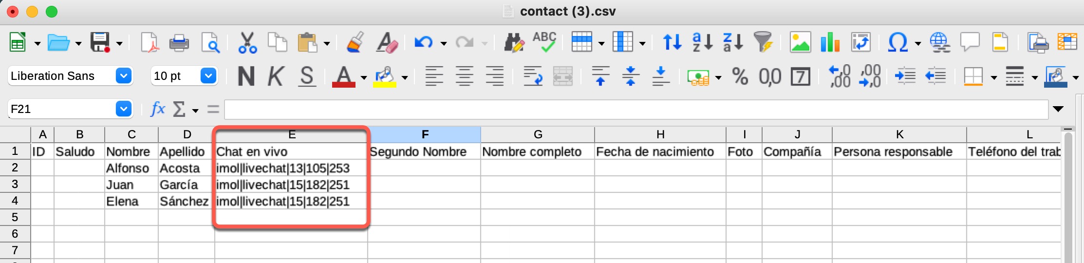The image size is (1084, 263).
Task: Toggle Italic formatting K button
Action: [x=276, y=76]
